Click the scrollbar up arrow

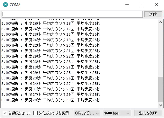tap(160, 23)
